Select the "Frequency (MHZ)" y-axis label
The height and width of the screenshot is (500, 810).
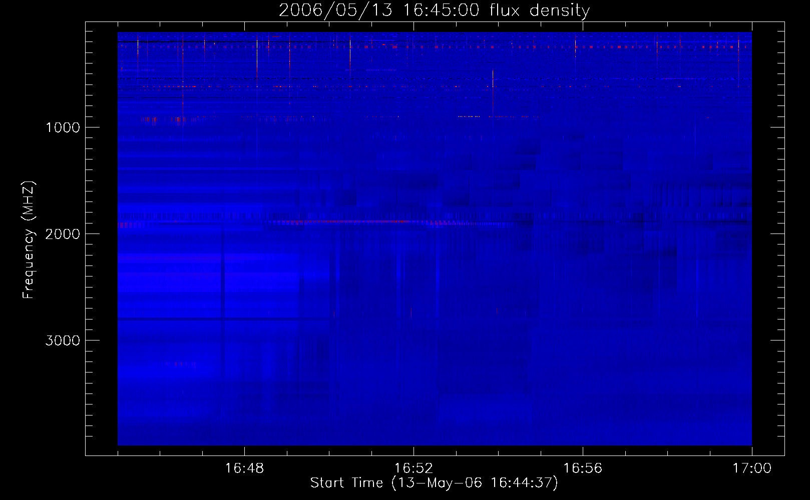(x=29, y=240)
